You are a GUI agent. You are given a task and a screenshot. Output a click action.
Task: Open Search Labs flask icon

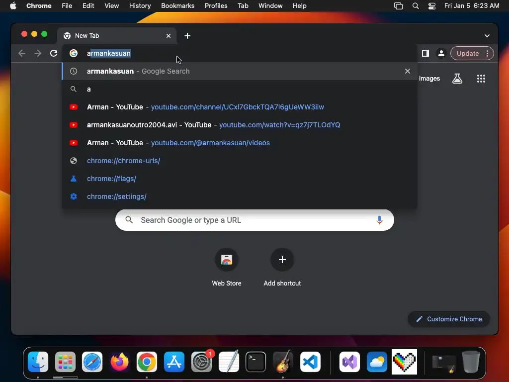click(457, 78)
